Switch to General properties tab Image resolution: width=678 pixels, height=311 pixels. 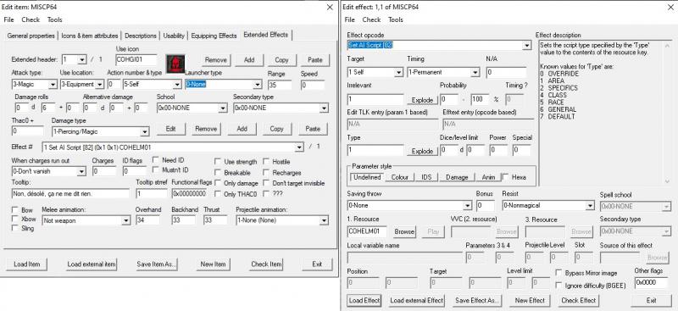[31, 36]
